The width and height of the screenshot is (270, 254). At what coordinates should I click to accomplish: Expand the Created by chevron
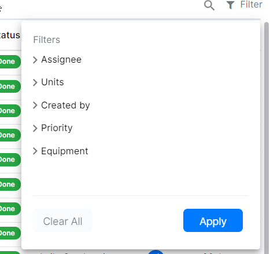pos(35,106)
